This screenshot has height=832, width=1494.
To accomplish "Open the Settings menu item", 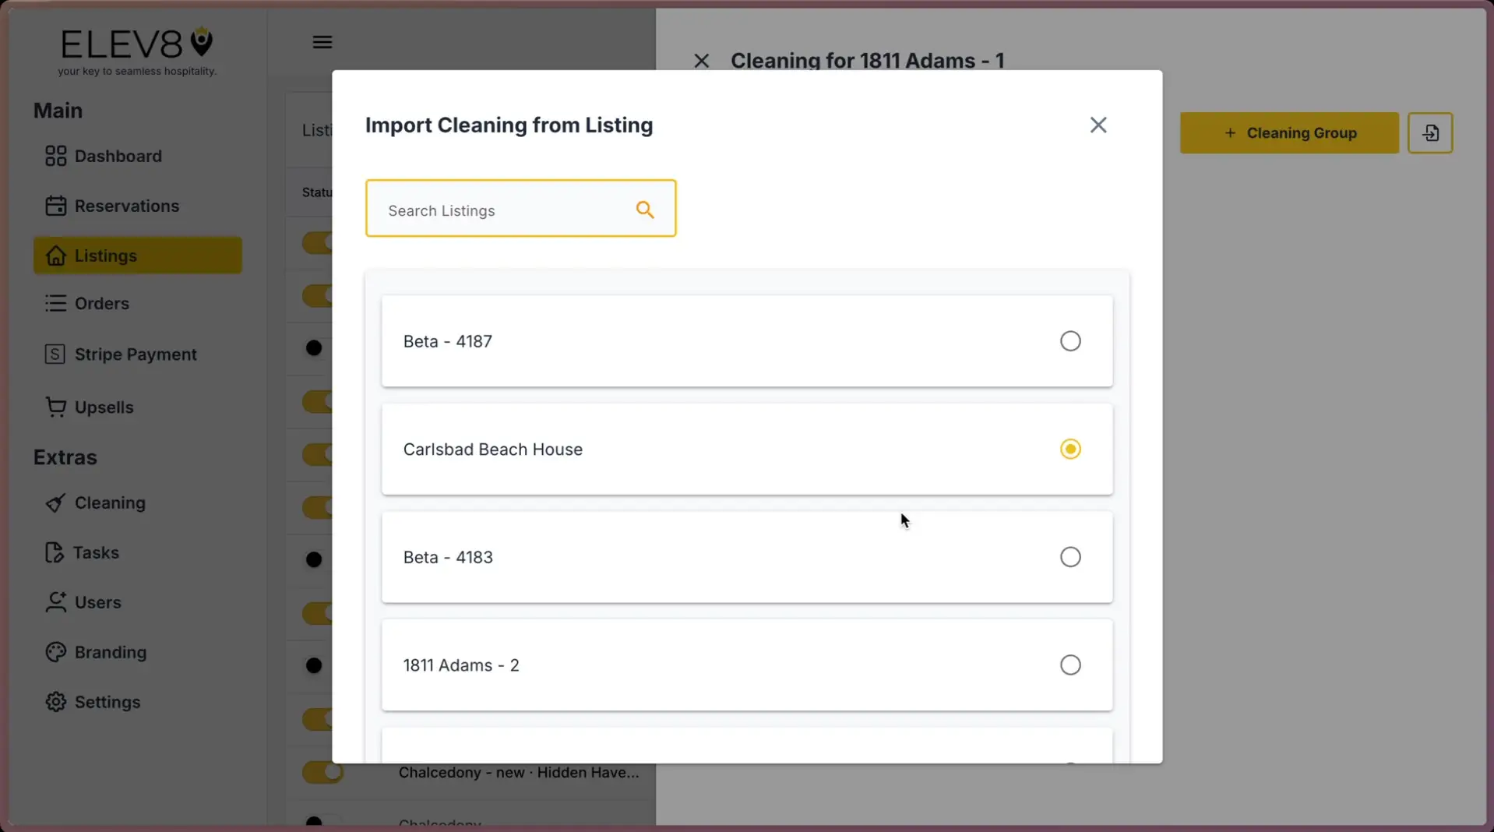I will pyautogui.click(x=107, y=702).
